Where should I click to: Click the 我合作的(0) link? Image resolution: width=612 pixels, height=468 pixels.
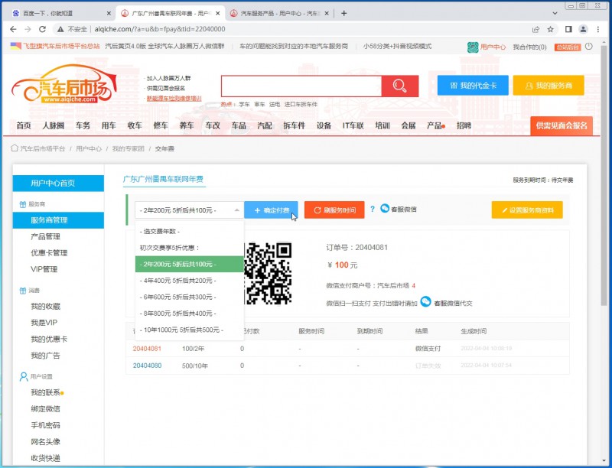tap(529, 47)
